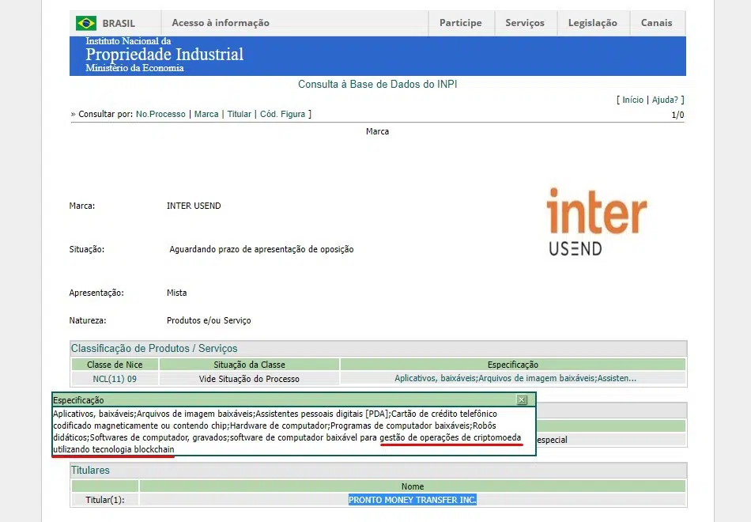Close the Especificação popup
Image resolution: width=751 pixels, height=522 pixels.
pyautogui.click(x=522, y=399)
